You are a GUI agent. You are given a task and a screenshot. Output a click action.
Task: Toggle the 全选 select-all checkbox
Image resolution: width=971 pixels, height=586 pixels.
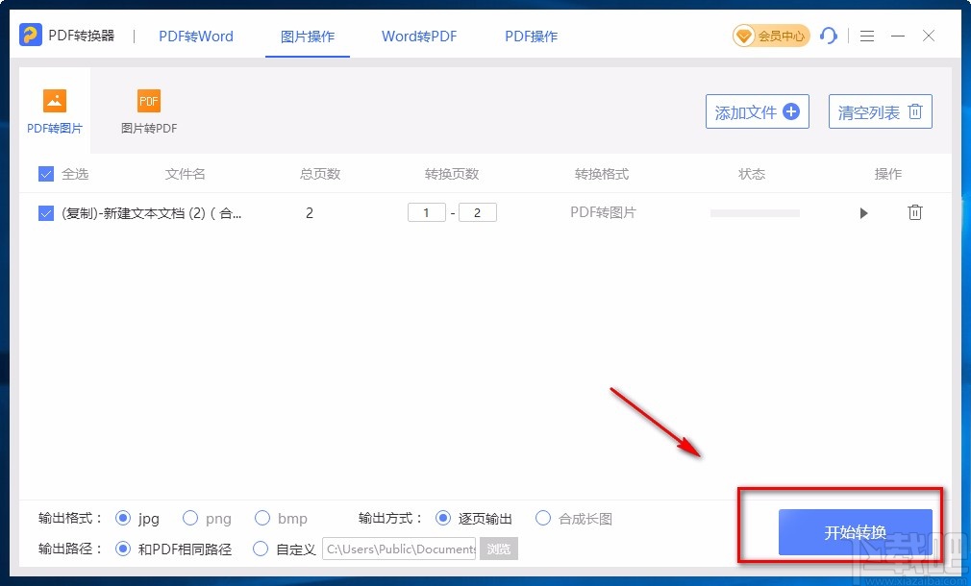[x=44, y=174]
